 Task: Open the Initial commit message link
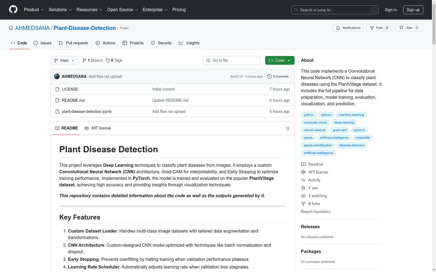pyautogui.click(x=163, y=89)
